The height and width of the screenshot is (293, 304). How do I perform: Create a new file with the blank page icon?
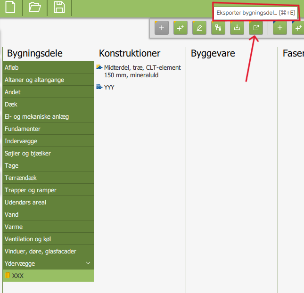(x=10, y=7)
